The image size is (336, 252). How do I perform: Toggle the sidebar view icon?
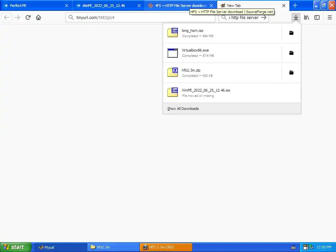click(317, 18)
